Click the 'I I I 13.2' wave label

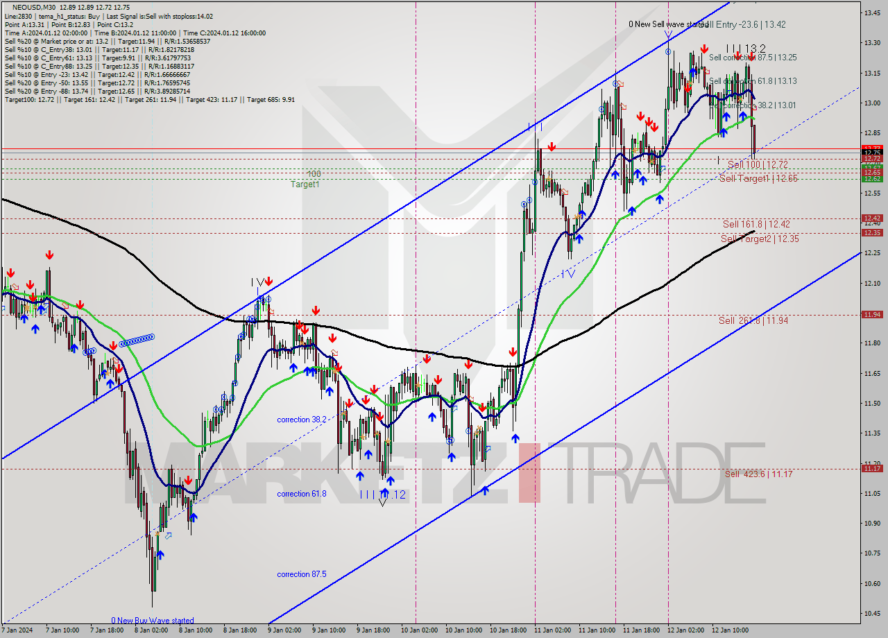point(746,49)
